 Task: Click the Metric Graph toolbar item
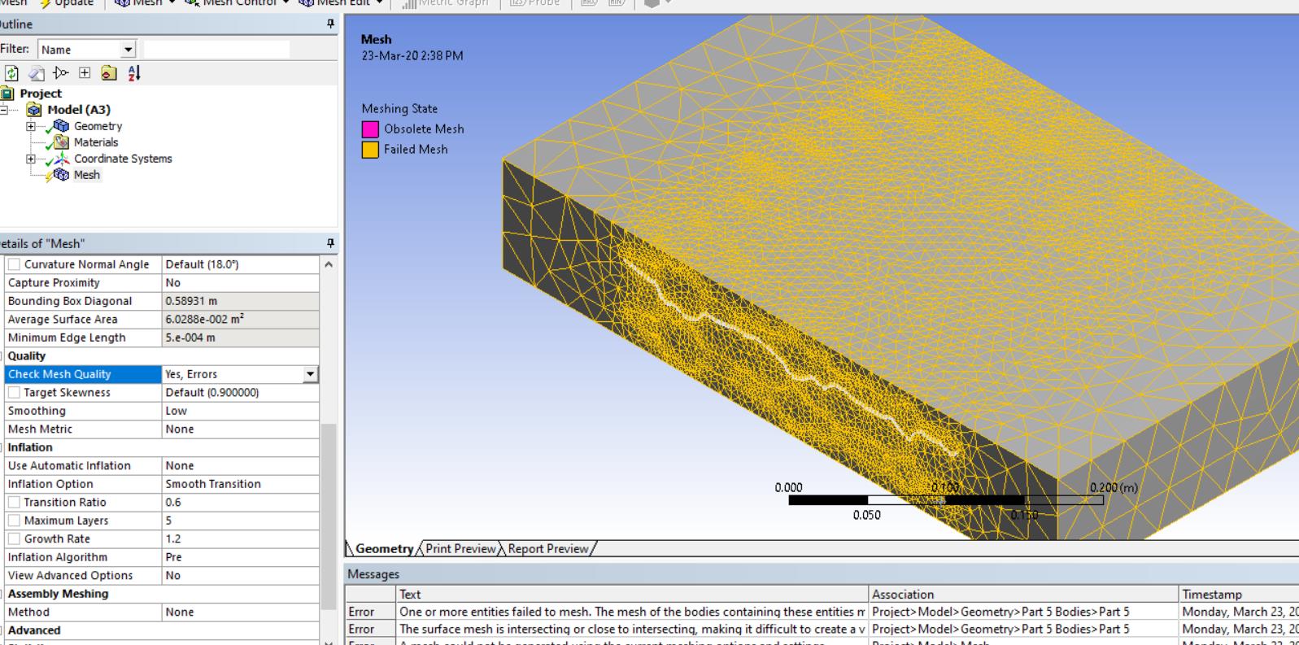pyautogui.click(x=445, y=3)
